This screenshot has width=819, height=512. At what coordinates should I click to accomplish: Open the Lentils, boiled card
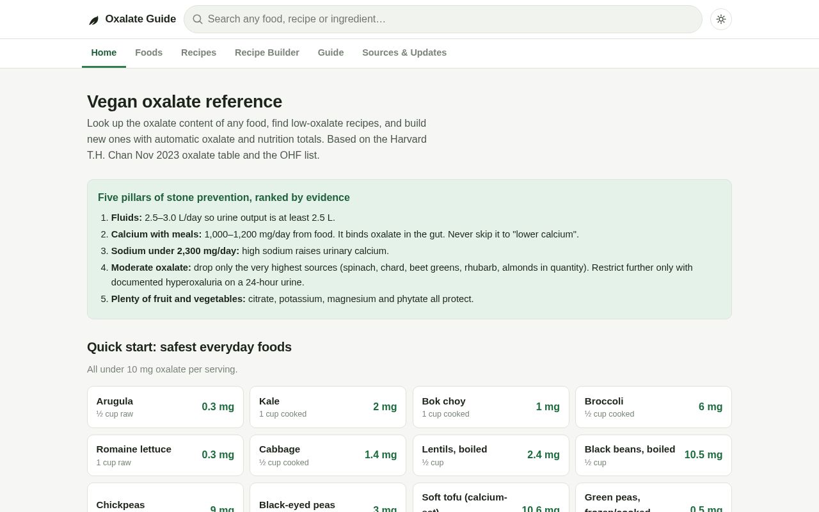pyautogui.click(x=491, y=455)
